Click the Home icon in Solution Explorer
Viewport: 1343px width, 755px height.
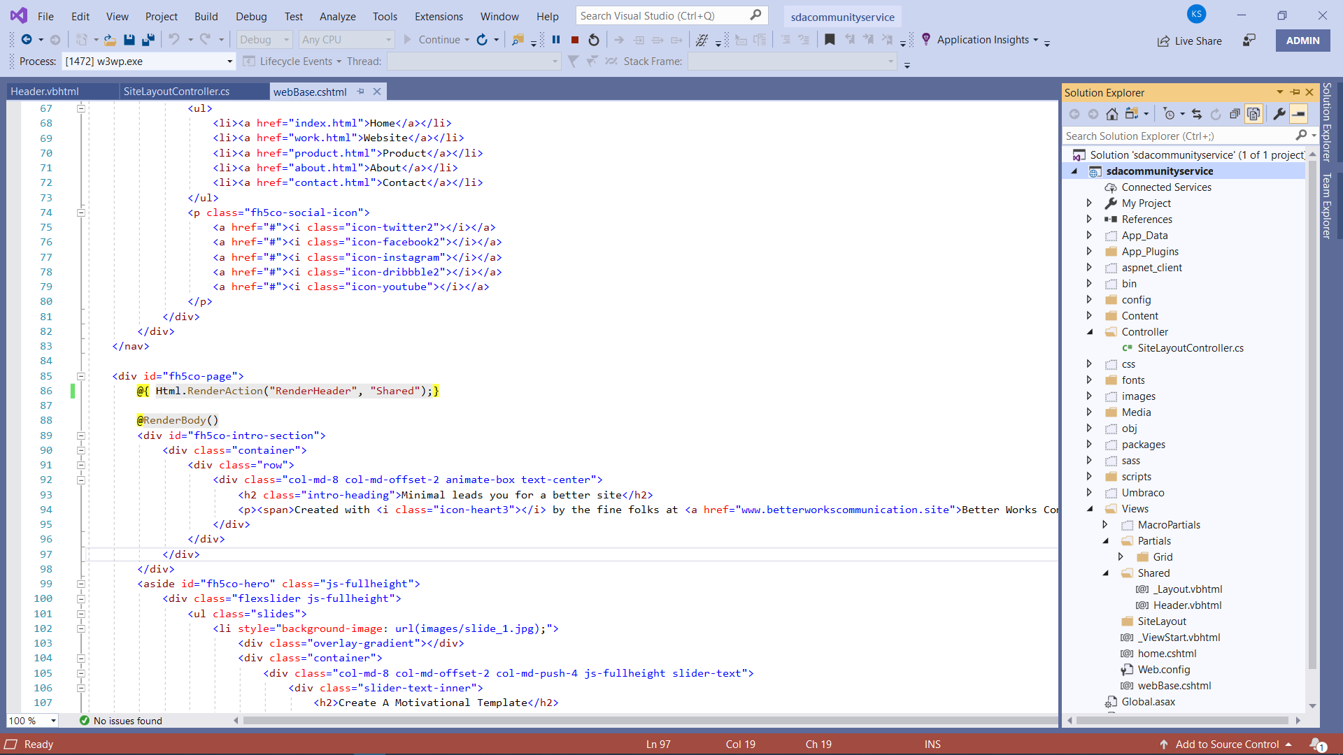1112,114
